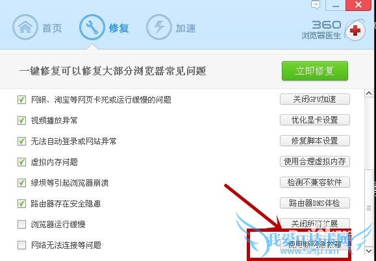
Task: Uncheck 虚拟内存问题 checkbox
Action: (x=21, y=162)
